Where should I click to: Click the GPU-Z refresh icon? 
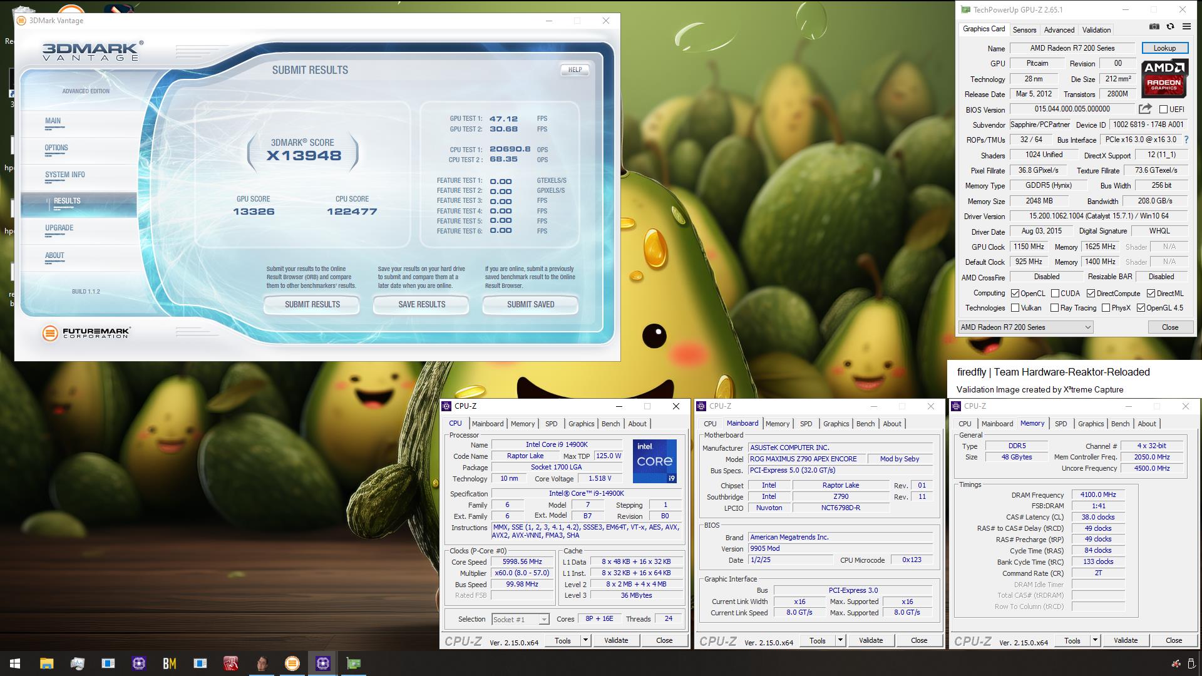[1170, 27]
